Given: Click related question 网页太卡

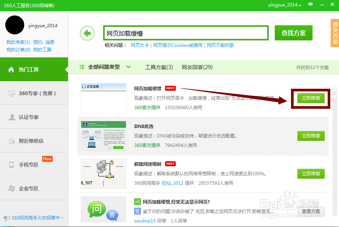Looking at the screenshot, I should coord(140,45).
